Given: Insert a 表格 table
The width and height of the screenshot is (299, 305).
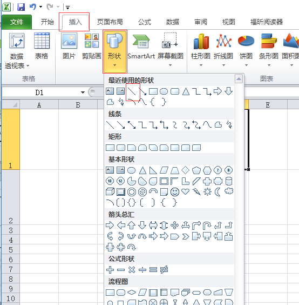Looking at the screenshot, I should (42, 47).
